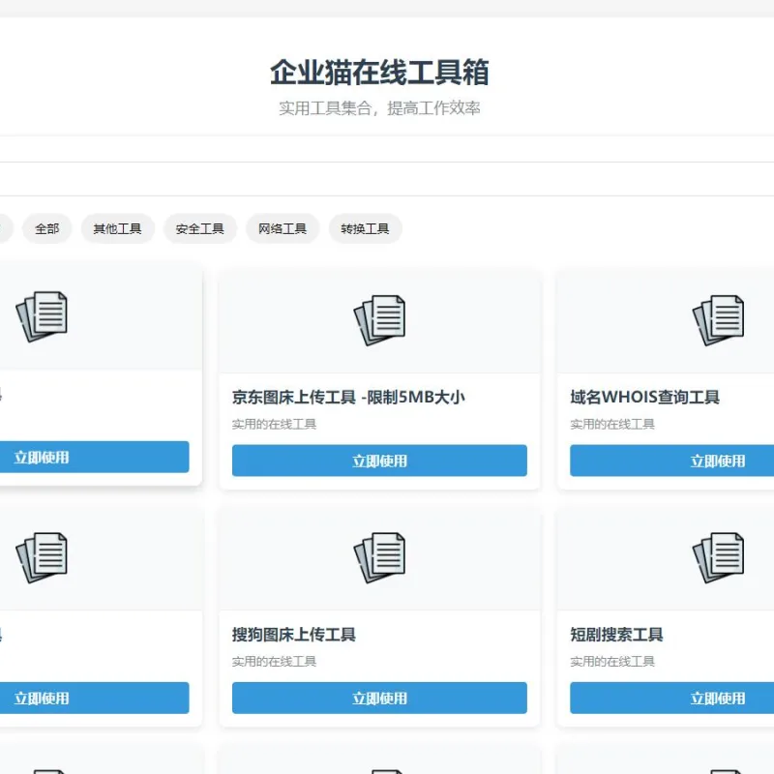
Task: Select the 全部 category filter
Action: tap(46, 228)
